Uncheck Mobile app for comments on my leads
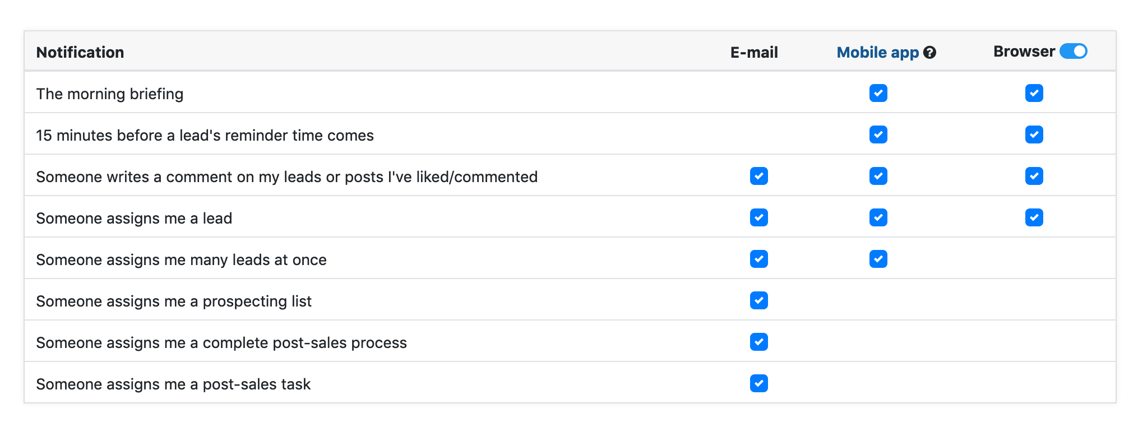 (x=878, y=176)
